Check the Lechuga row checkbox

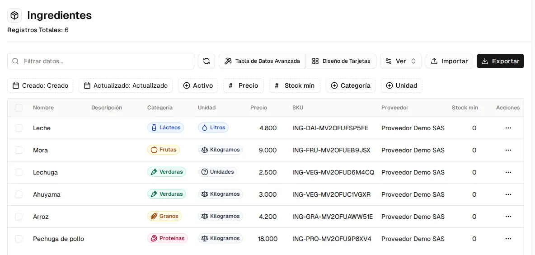coord(19,172)
